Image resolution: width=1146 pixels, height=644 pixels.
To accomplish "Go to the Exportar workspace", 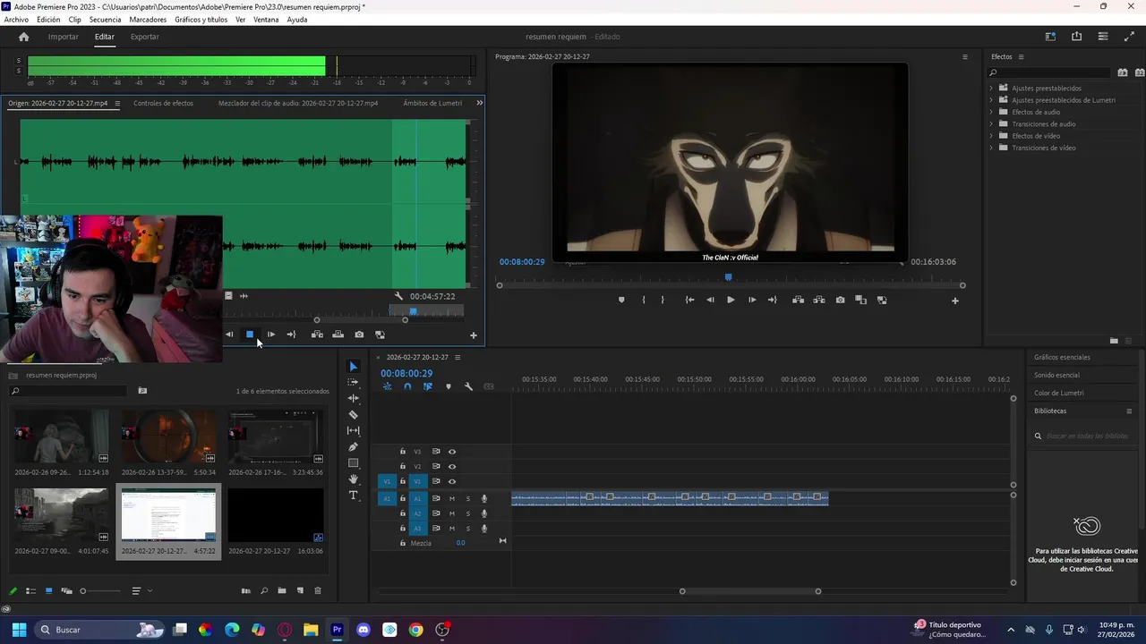I will [144, 37].
